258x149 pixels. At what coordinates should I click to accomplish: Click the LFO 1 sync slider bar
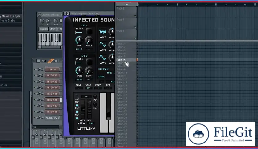[79, 32]
